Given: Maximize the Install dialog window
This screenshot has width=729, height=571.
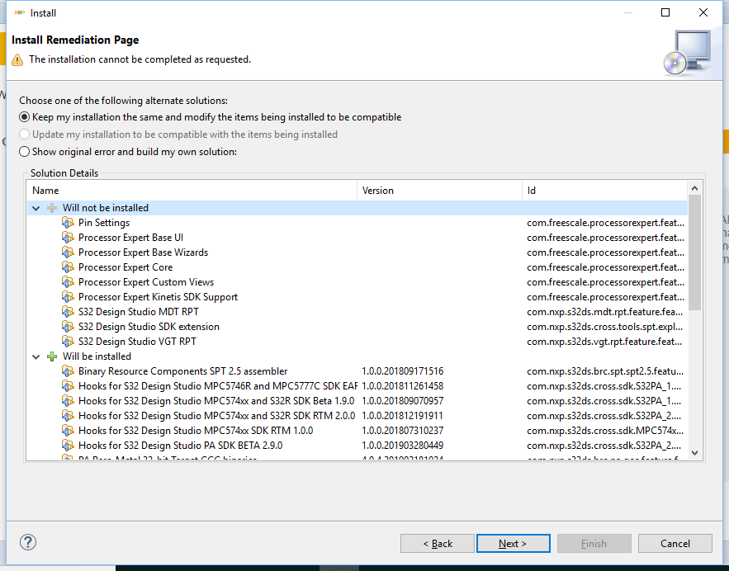Looking at the screenshot, I should click(665, 12).
